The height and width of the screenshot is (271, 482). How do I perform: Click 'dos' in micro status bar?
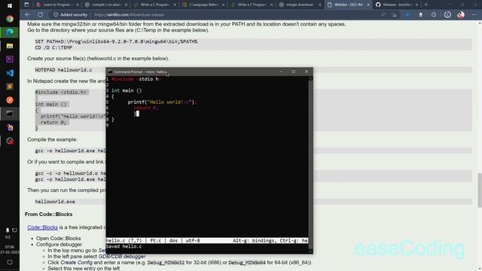173,241
